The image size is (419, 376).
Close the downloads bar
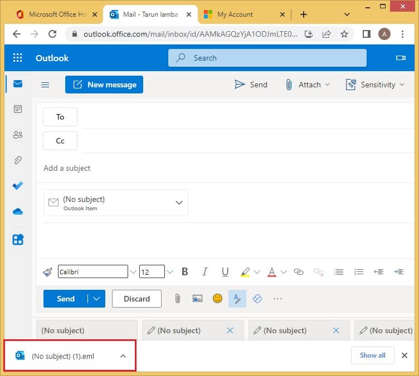405,355
